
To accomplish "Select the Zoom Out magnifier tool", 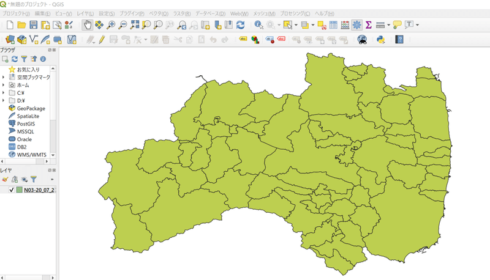I will coord(123,25).
